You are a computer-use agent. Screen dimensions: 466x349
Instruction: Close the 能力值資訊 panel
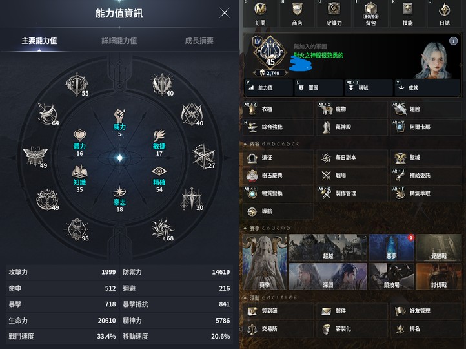pyautogui.click(x=225, y=13)
